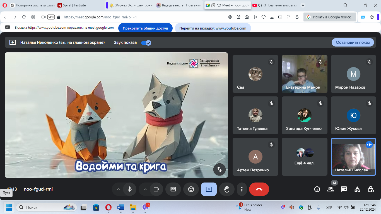Open meeting details info icon
The height and width of the screenshot is (214, 381).
(317, 189)
